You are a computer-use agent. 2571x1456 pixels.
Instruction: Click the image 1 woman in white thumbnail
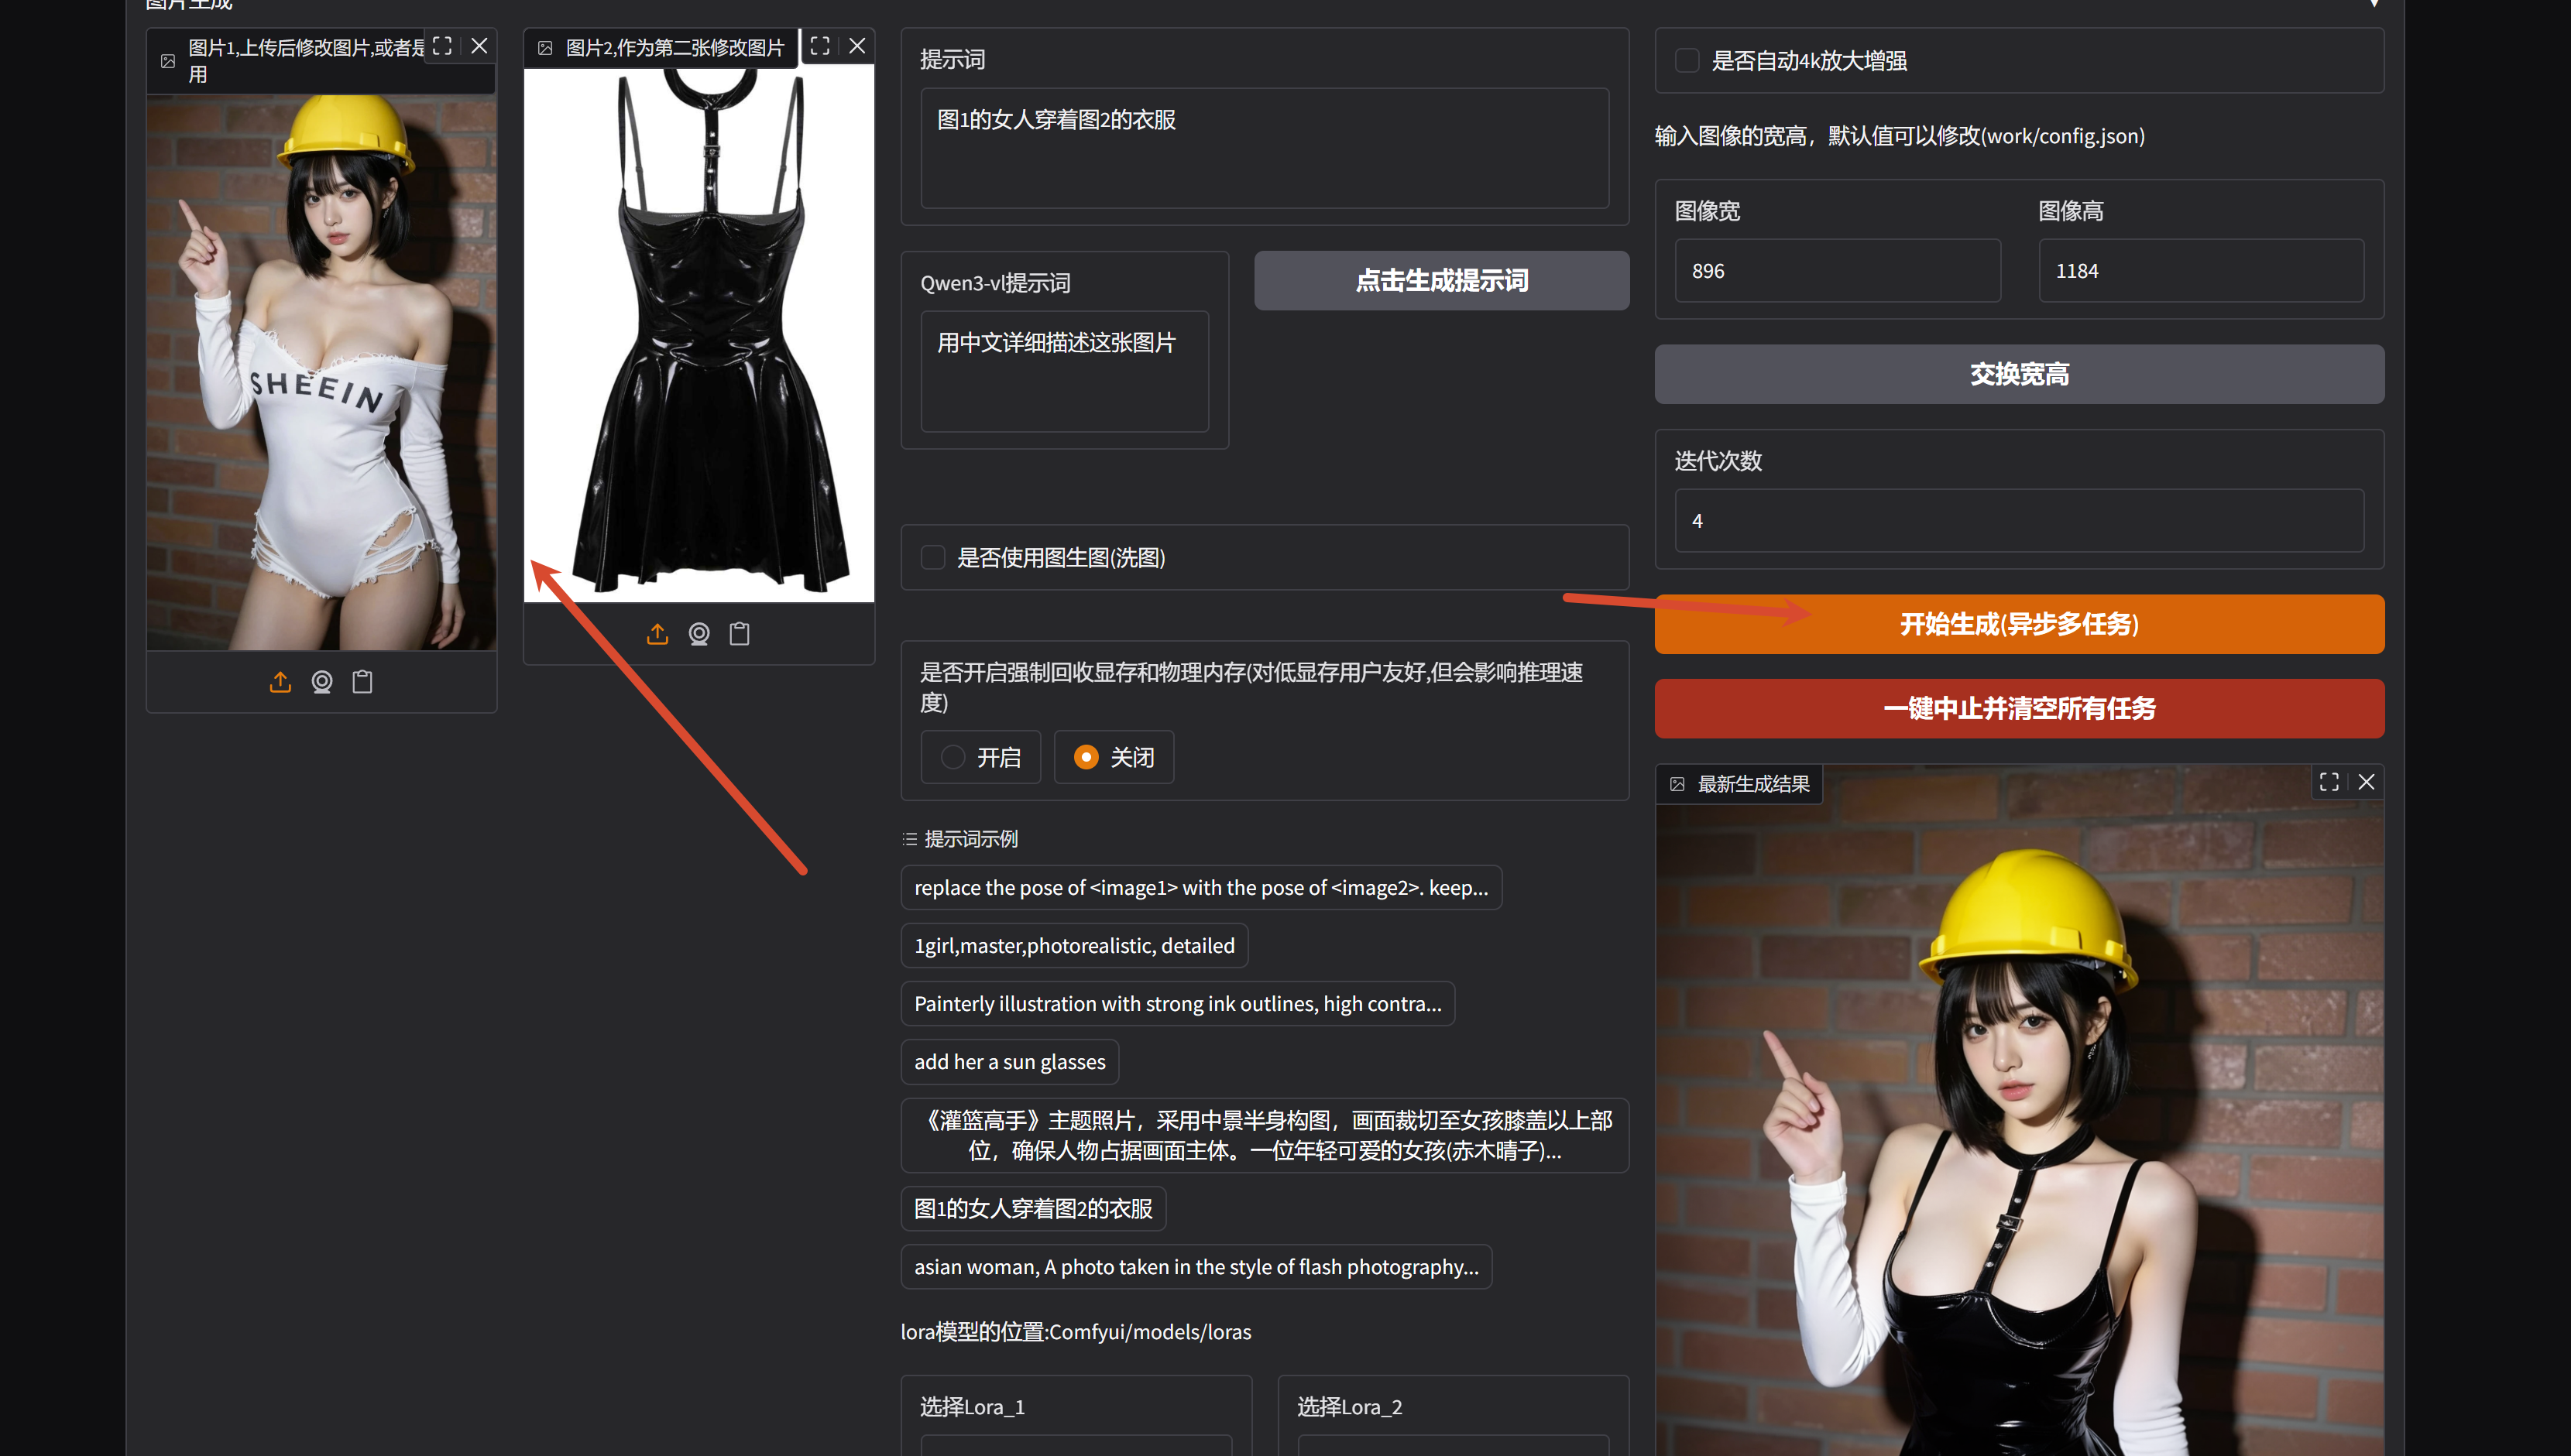point(321,373)
